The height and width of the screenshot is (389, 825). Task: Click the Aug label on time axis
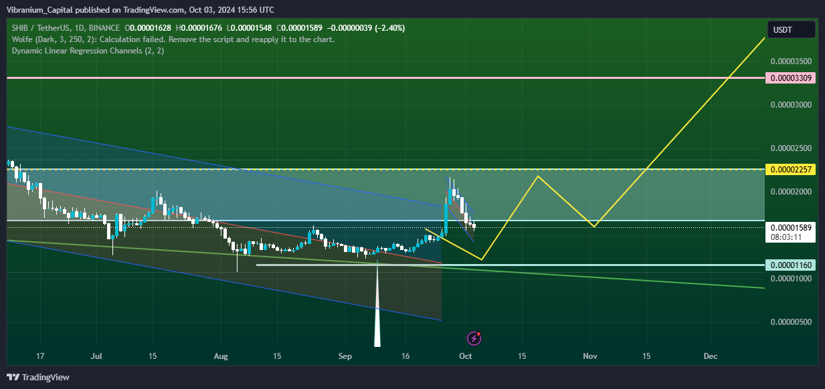click(x=221, y=356)
